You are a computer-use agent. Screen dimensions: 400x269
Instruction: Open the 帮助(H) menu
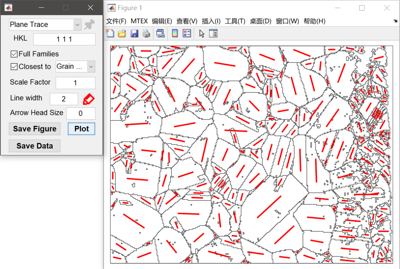point(314,21)
